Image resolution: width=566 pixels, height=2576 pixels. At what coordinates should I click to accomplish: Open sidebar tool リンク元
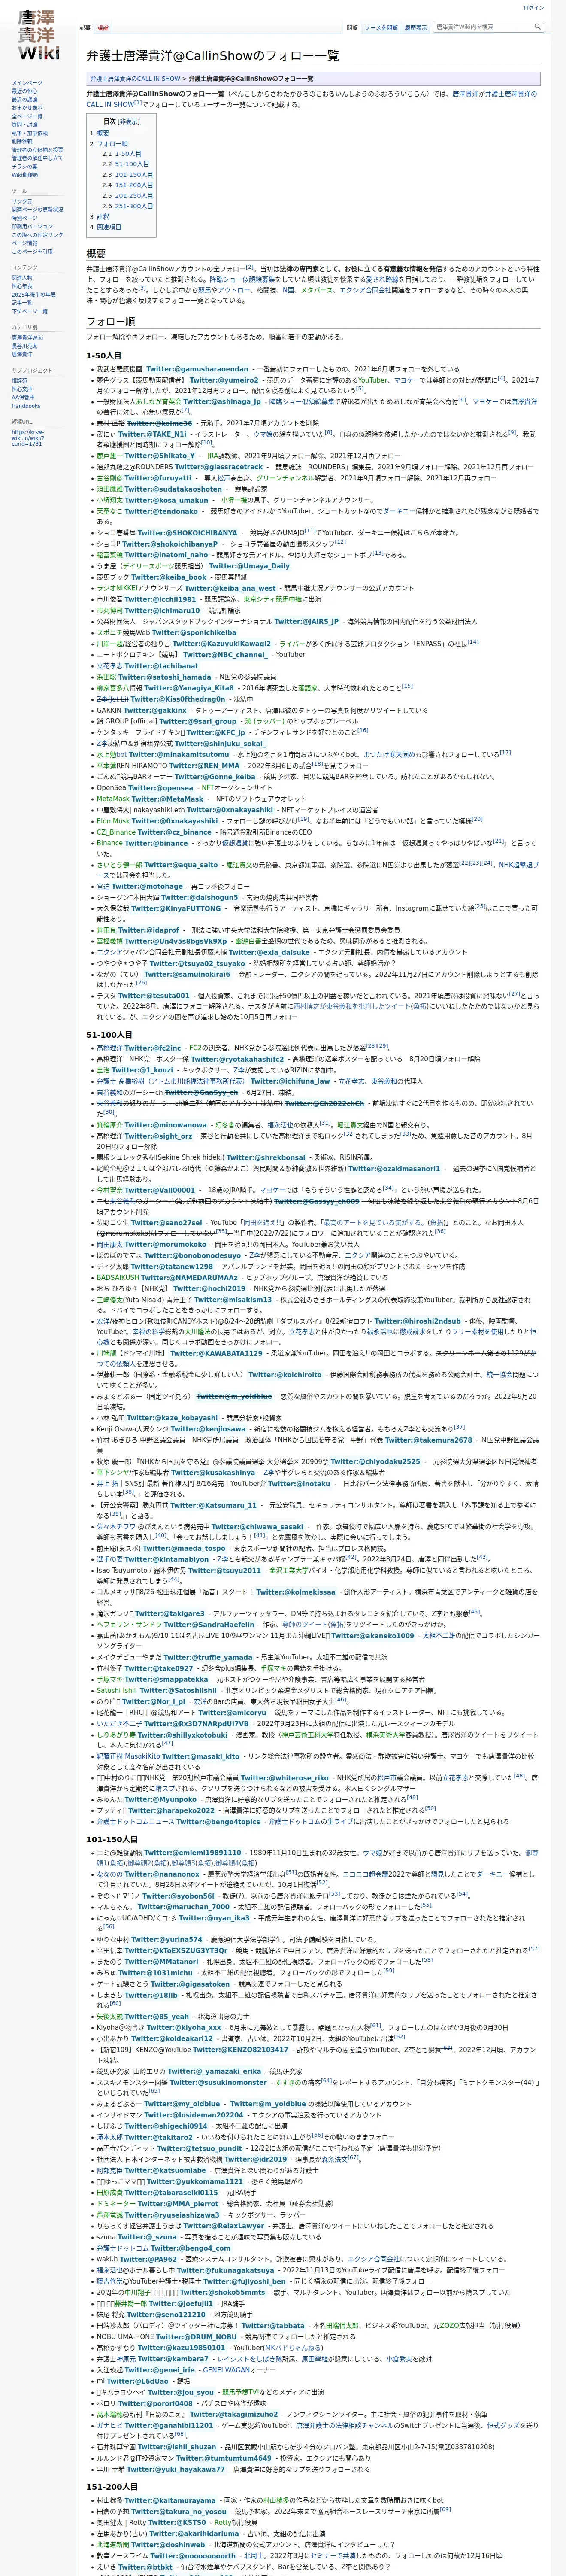(x=22, y=201)
